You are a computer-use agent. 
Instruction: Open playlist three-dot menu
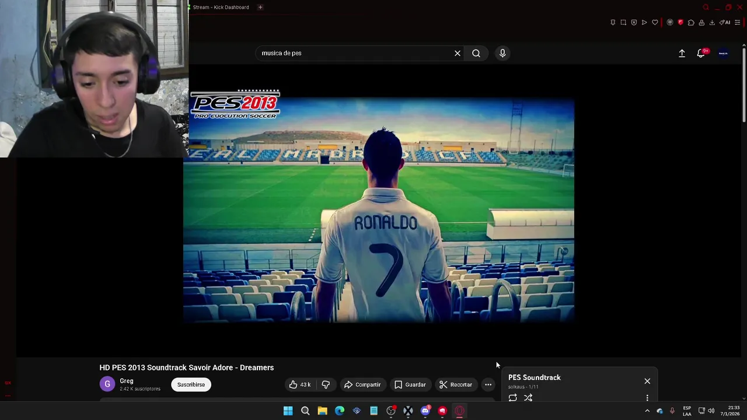[x=647, y=398]
